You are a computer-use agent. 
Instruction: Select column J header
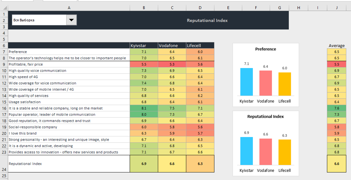tap(337, 8)
